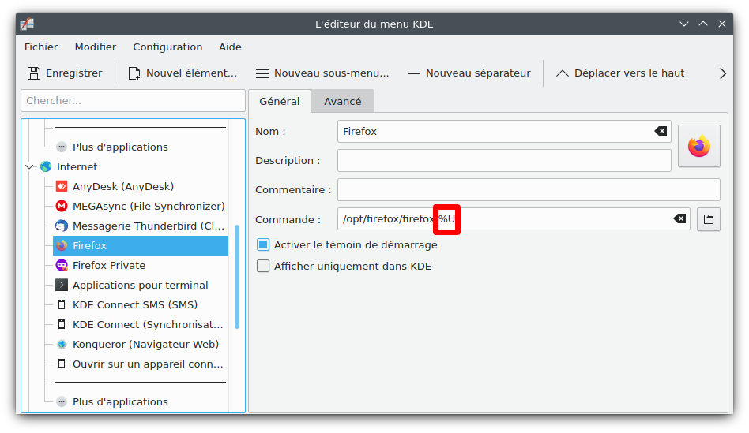Switch to the Avancé tab
749x433 pixels.
[342, 101]
